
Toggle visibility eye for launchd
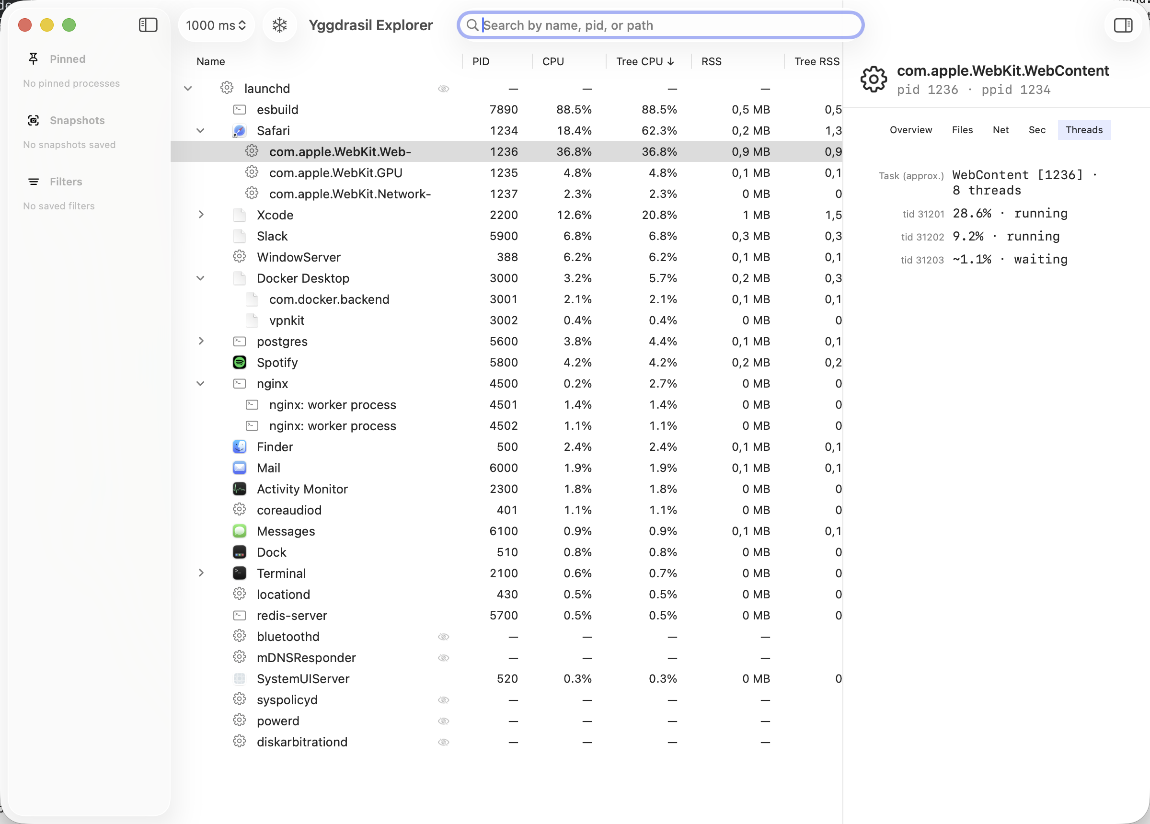click(444, 89)
